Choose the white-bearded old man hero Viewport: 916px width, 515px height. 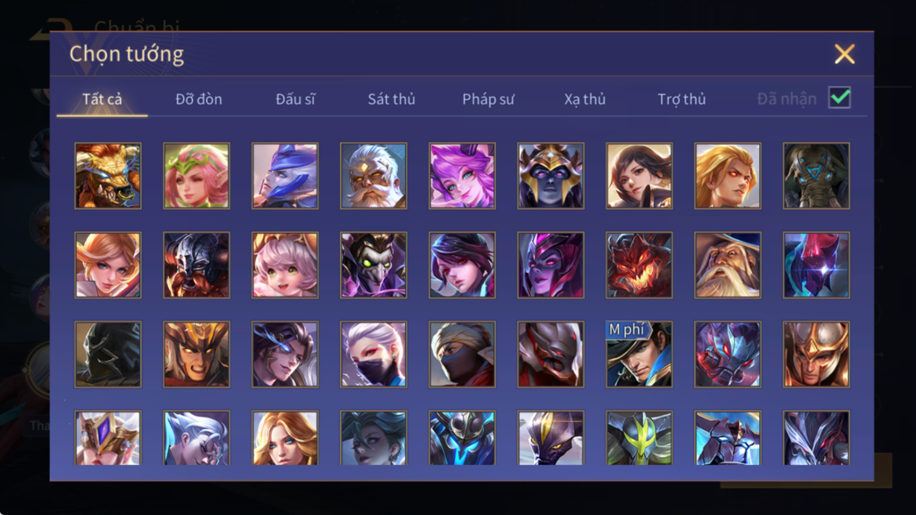pyautogui.click(x=374, y=176)
